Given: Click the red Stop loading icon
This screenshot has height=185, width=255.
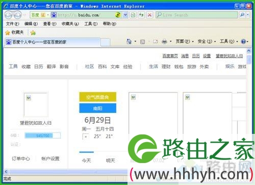Looking at the screenshot, I should pos(150,15).
